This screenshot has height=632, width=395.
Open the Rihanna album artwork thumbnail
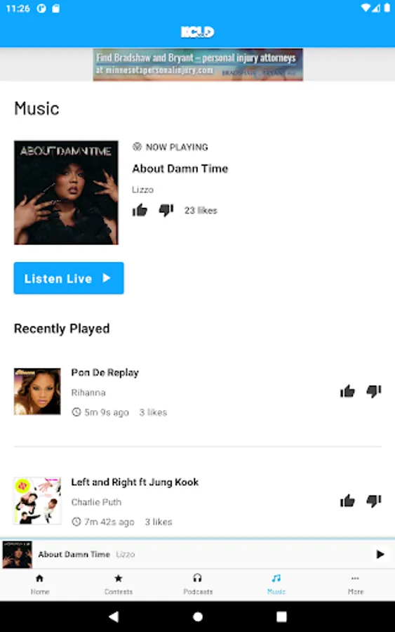[x=37, y=391]
